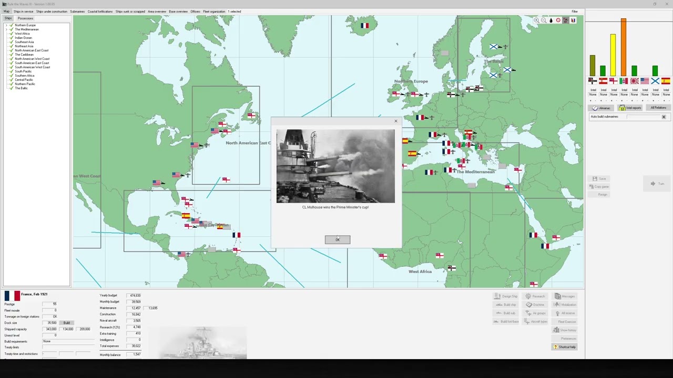The image size is (673, 378).
Task: Click the Shortcut help question icon
Action: click(555, 347)
